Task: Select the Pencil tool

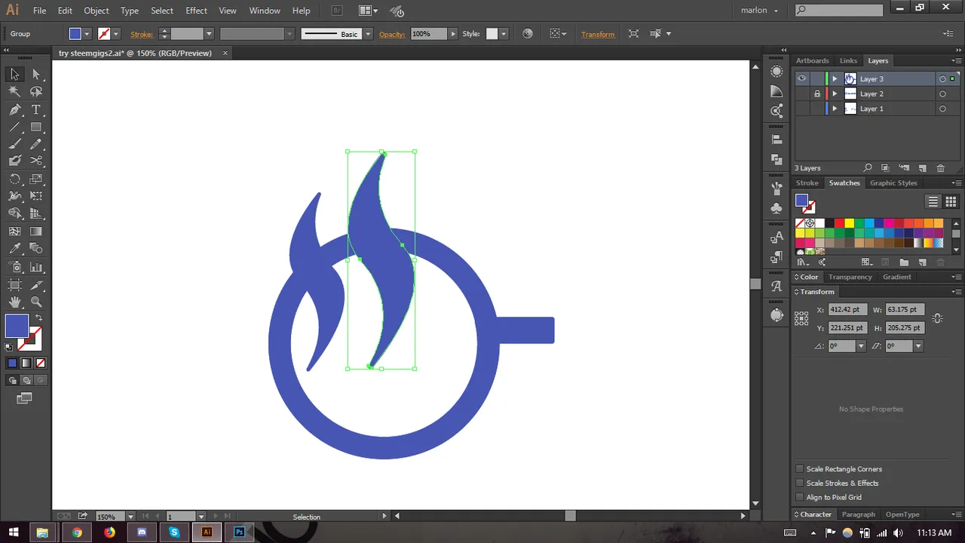Action: pyautogui.click(x=36, y=143)
